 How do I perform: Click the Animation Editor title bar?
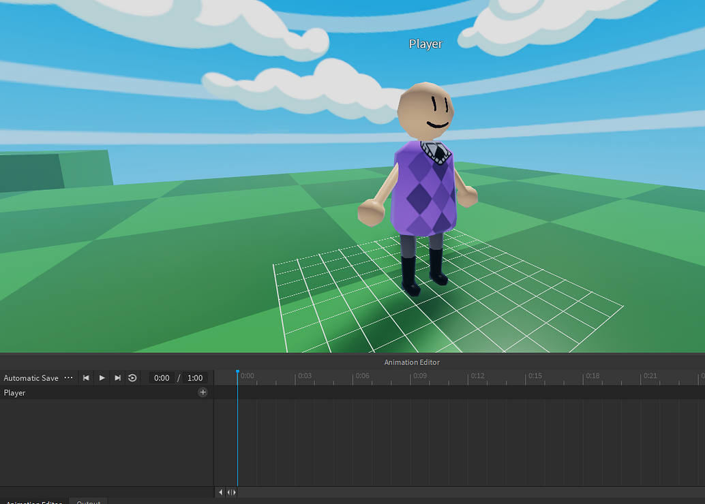411,362
